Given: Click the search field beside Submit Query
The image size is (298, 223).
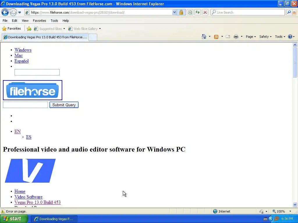Looking at the screenshot, I should point(26,105).
